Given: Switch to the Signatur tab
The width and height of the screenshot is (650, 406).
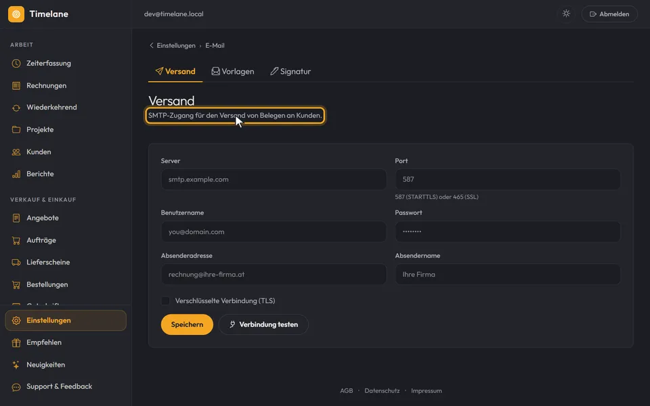Looking at the screenshot, I should point(290,71).
